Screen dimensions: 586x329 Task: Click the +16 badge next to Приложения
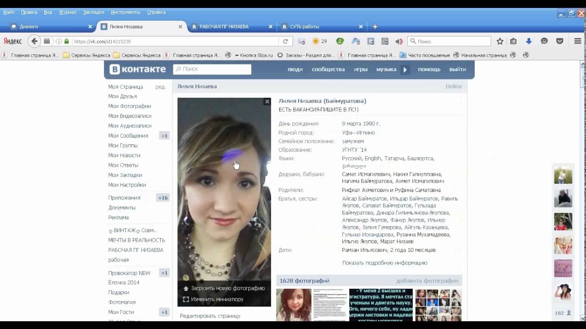[163, 198]
